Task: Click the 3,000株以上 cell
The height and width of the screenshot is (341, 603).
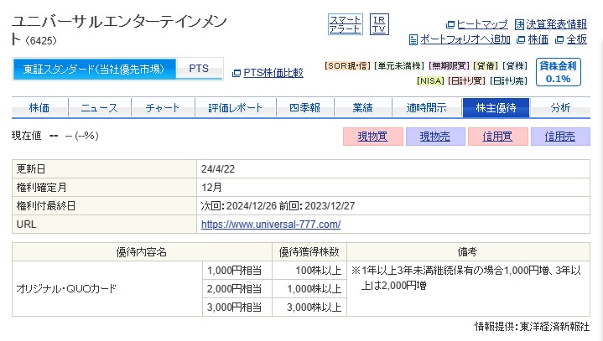Action: [x=309, y=307]
